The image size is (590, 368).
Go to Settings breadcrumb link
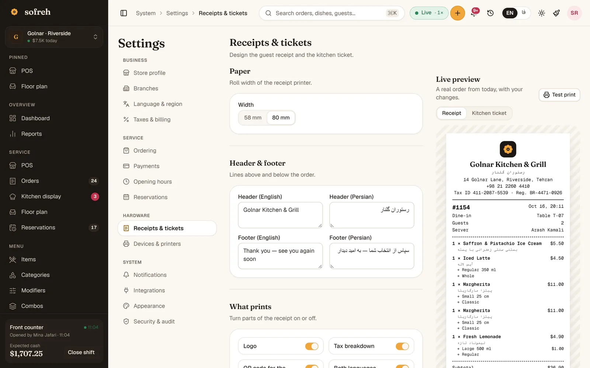click(177, 13)
